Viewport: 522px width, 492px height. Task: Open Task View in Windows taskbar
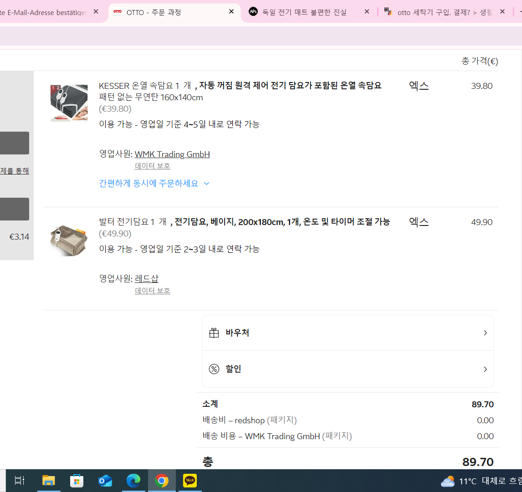20,481
